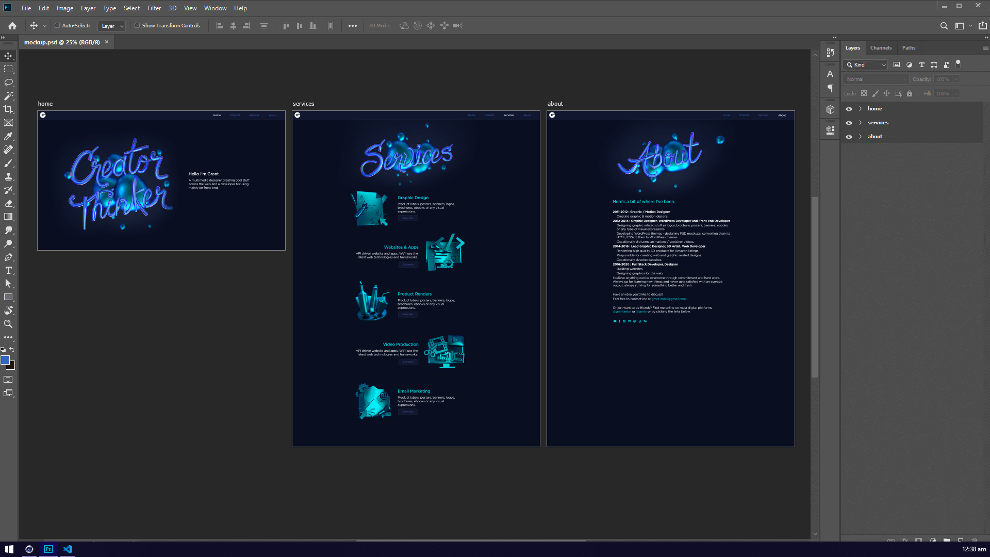Select the Eraser tool
The width and height of the screenshot is (990, 557).
pyautogui.click(x=8, y=203)
